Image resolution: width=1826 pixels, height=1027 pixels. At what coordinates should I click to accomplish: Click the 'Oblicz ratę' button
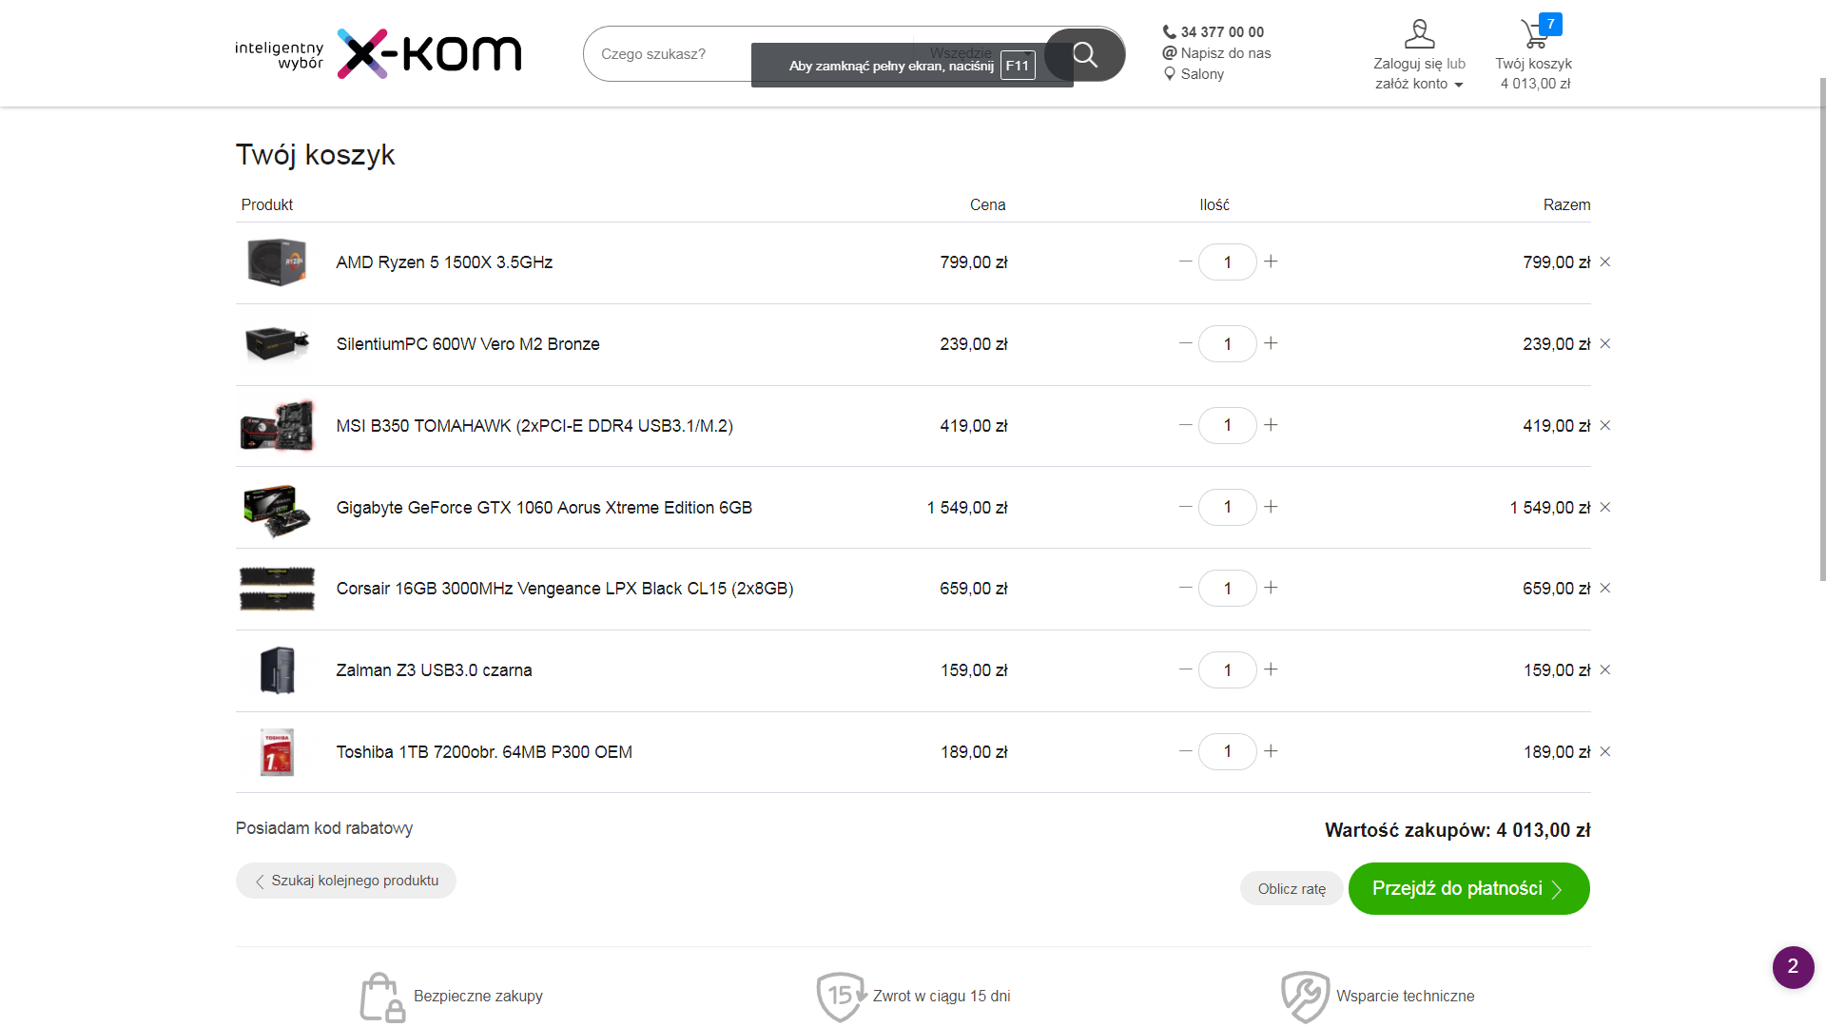(x=1292, y=888)
